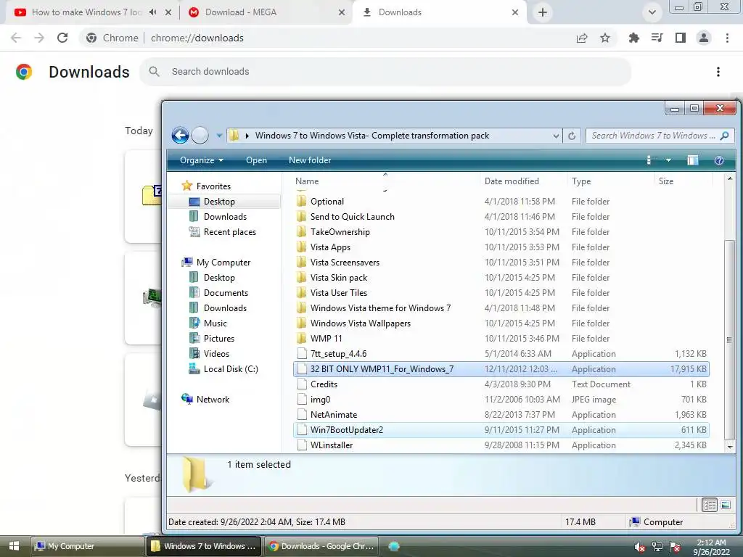Image resolution: width=743 pixels, height=557 pixels.
Task: Switch to My Computer taskbar item
Action: coord(87,546)
